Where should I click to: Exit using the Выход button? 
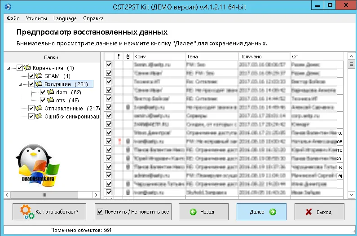pos(319,212)
